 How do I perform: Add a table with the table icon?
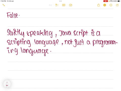[x=64, y=5]
